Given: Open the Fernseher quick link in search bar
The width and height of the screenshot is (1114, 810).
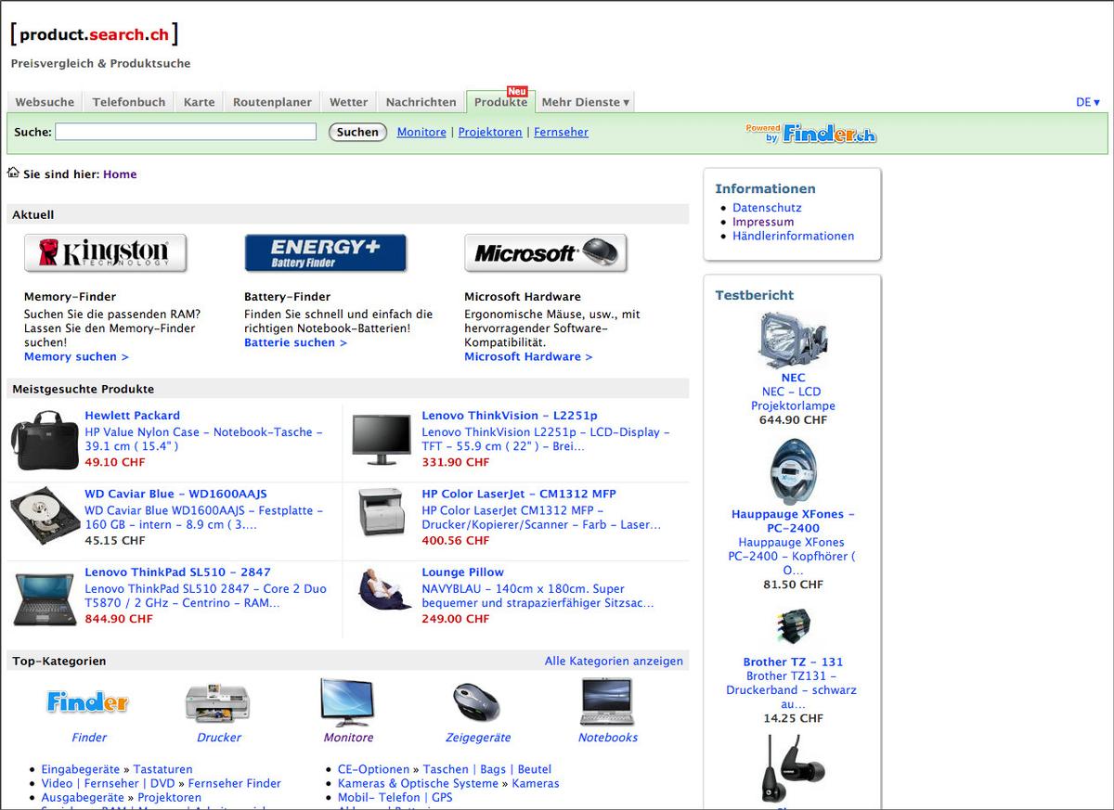Looking at the screenshot, I should 561,132.
